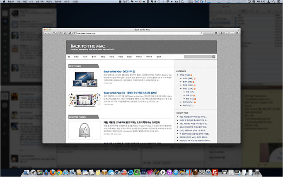Open Firefox from the Dock
Screen dimensions: 283x177
click(53, 172)
